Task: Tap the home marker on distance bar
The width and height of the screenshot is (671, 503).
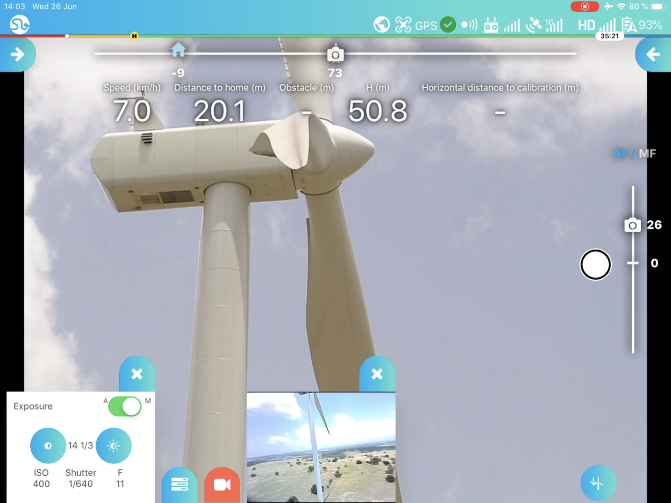Action: pyautogui.click(x=178, y=49)
